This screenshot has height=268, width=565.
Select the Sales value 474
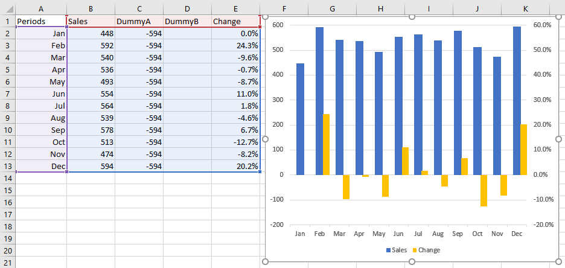91,154
